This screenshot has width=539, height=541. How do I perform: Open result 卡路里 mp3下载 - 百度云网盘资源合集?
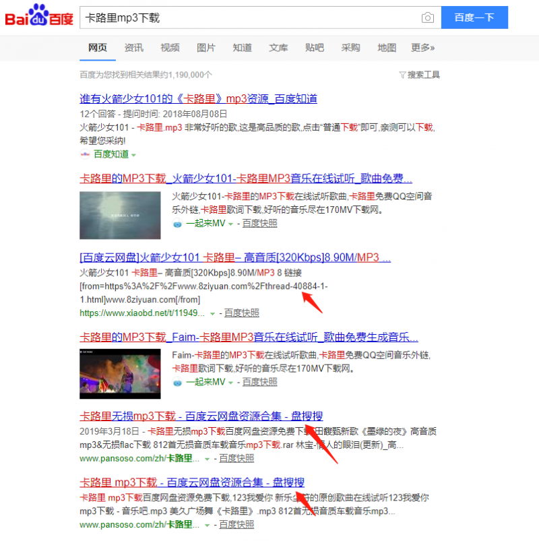(x=192, y=482)
